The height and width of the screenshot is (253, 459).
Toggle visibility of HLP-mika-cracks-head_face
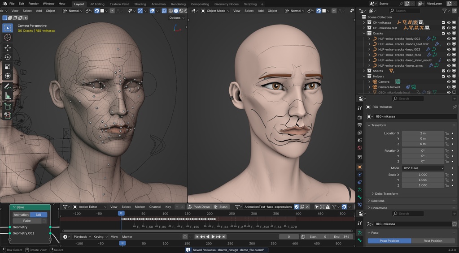pos(448,55)
